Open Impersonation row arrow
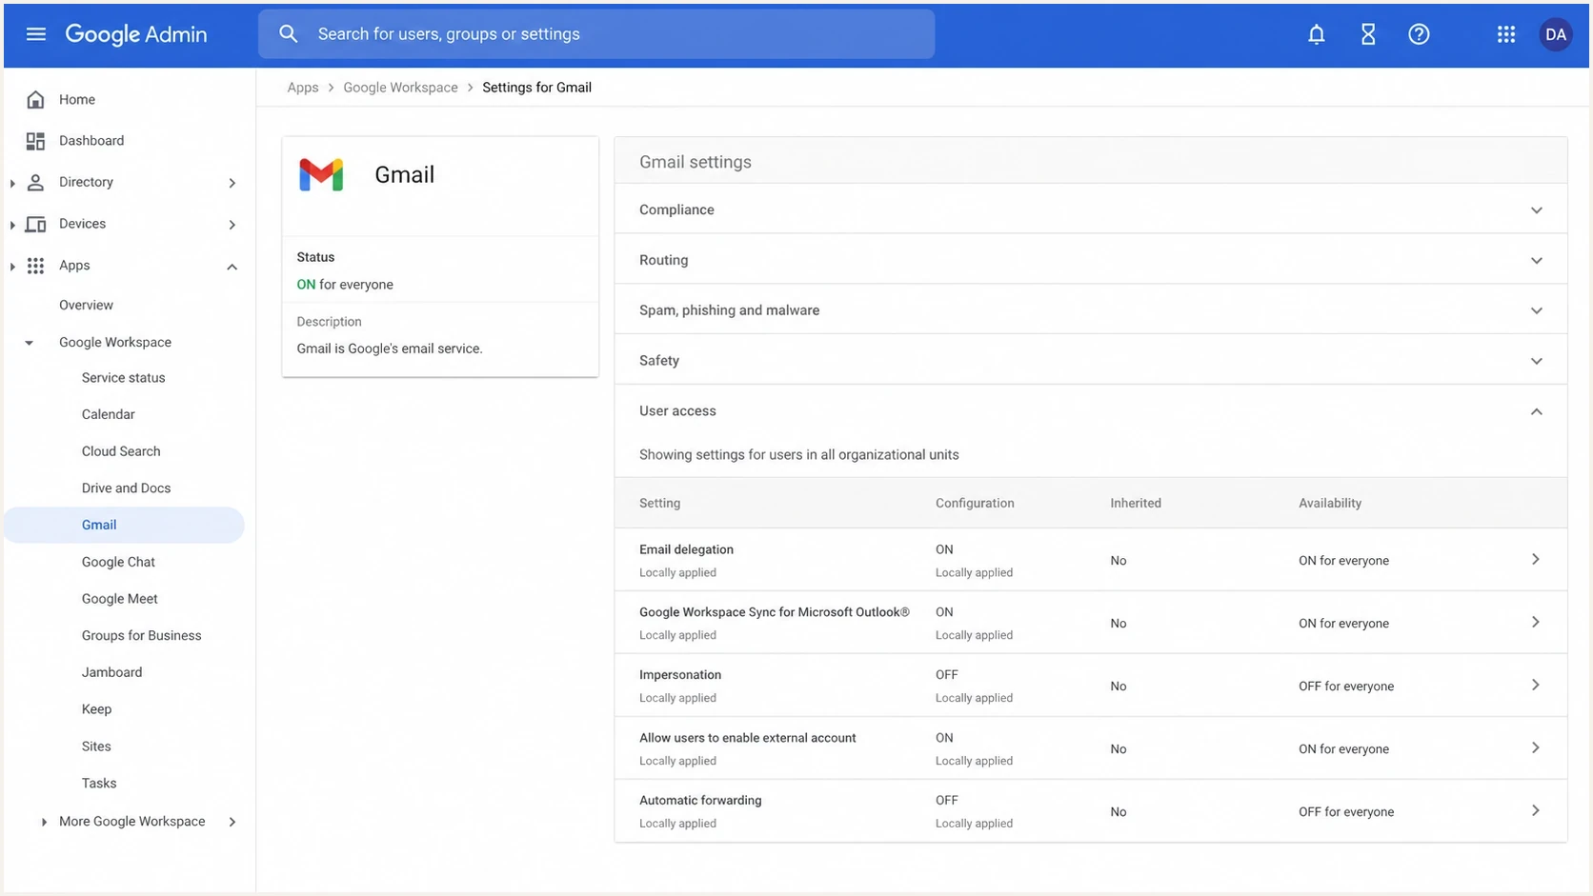Image resolution: width=1593 pixels, height=896 pixels. [x=1535, y=685]
